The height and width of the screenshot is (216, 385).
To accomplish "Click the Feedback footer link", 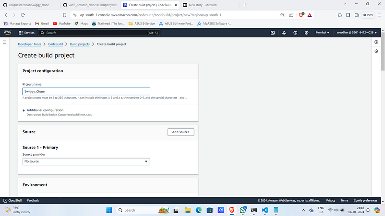I will pos(33,200).
